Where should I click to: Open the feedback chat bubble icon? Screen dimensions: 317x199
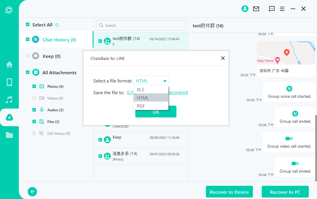[x=272, y=9]
